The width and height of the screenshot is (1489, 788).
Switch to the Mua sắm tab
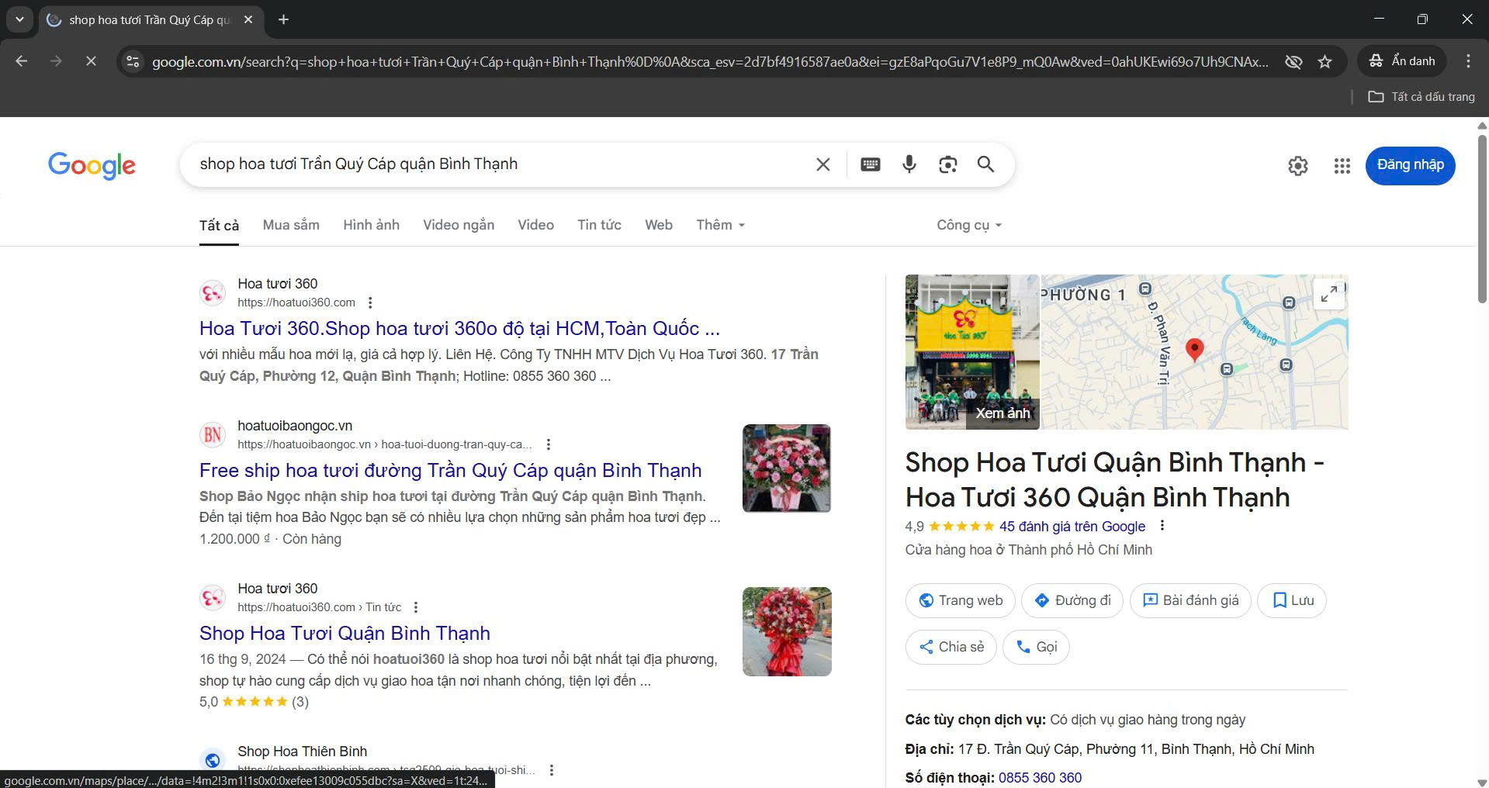click(x=291, y=225)
